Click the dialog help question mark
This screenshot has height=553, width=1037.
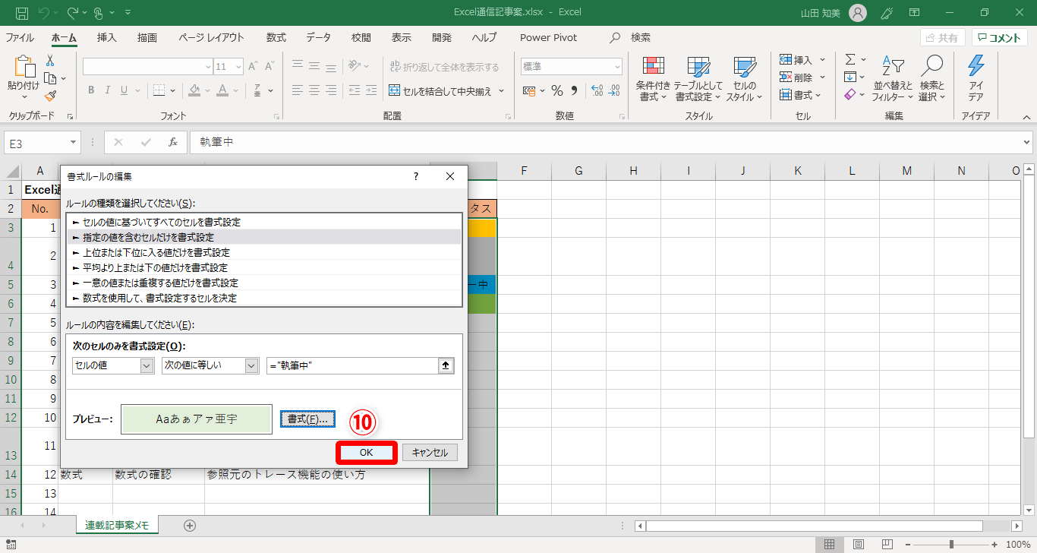click(x=415, y=176)
